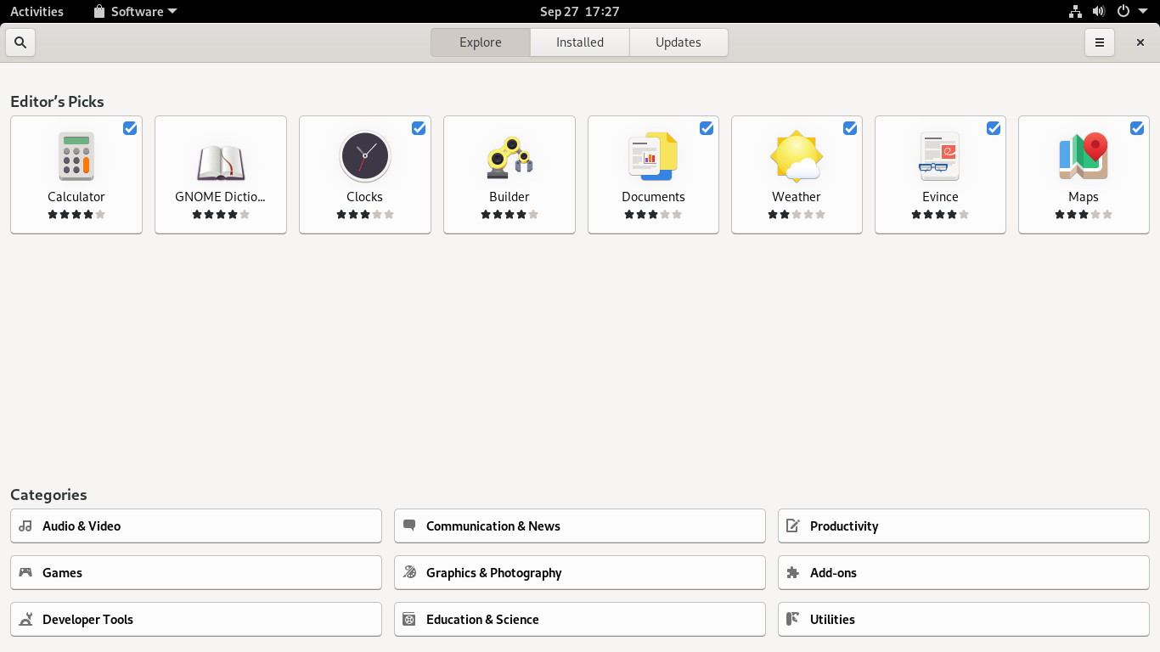Close the Software window
Viewport: 1160px width, 652px height.
tap(1140, 42)
